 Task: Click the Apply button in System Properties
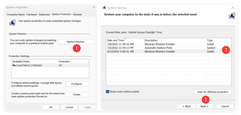point(88,107)
